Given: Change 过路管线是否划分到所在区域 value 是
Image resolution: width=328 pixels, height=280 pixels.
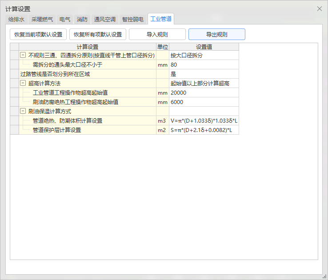Looking at the screenshot, I should point(204,74).
